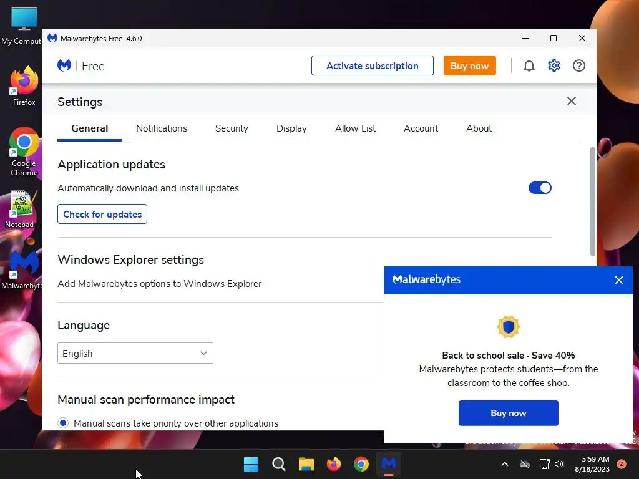The image size is (639, 479).
Task: Launch Chrome from the taskbar
Action: coord(361,464)
